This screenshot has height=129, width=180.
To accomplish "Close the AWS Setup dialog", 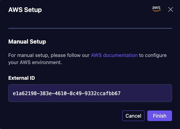I will [x=170, y=9].
